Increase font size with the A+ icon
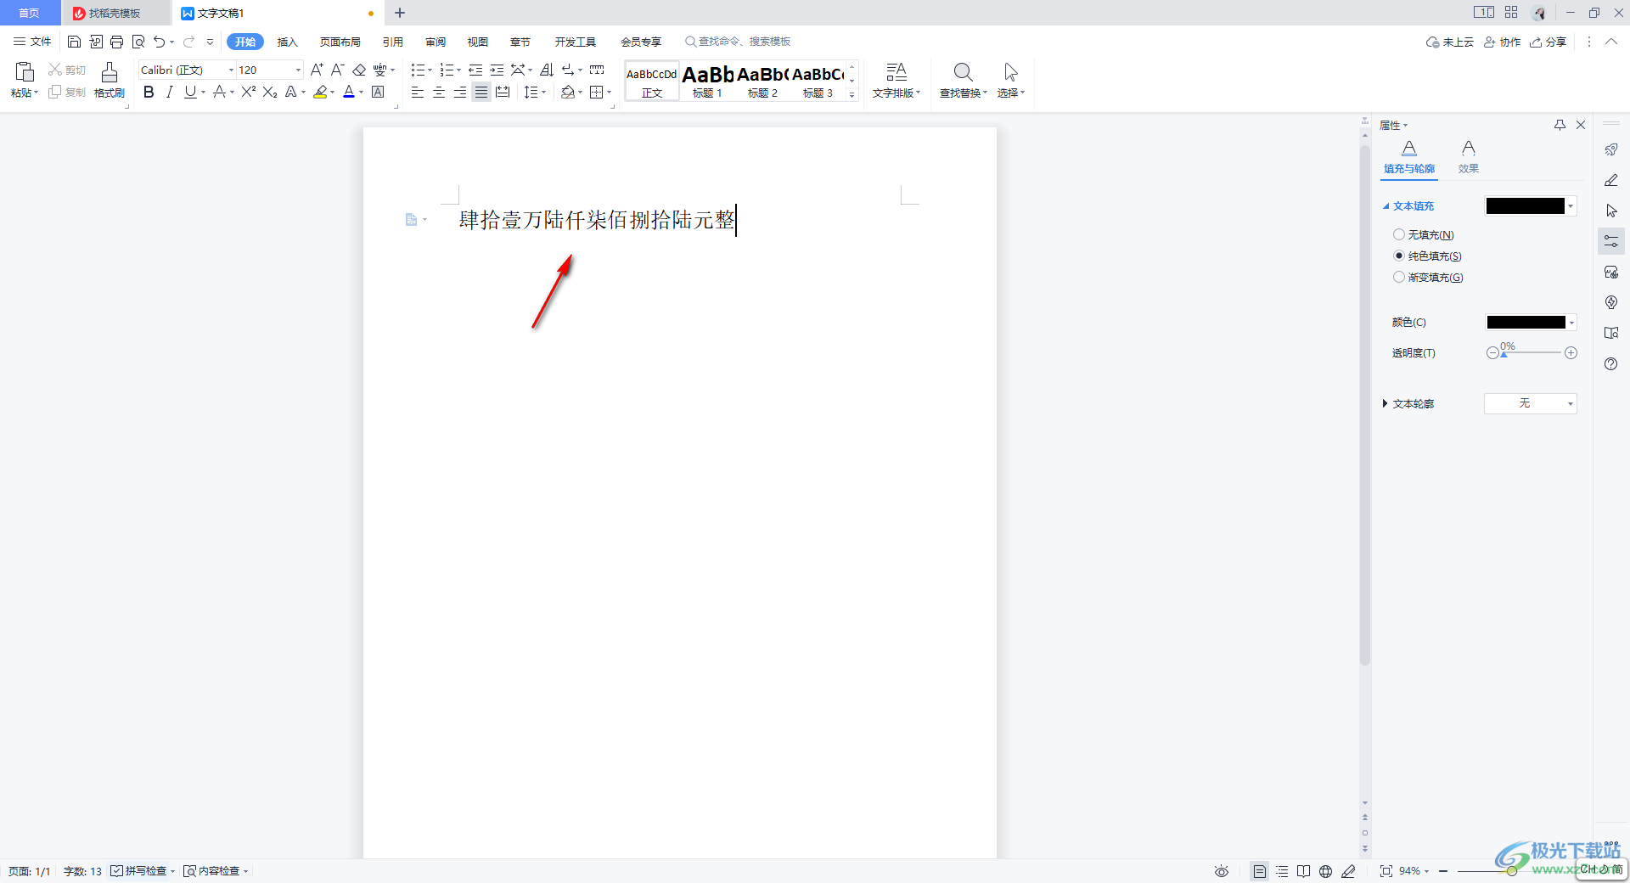The width and height of the screenshot is (1630, 883). tap(317, 70)
